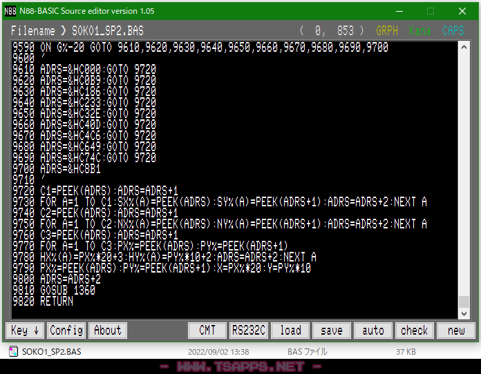Viewport: 481px width, 374px height.
Task: Click line 9810 GOSUB 1360
Action: [54, 290]
